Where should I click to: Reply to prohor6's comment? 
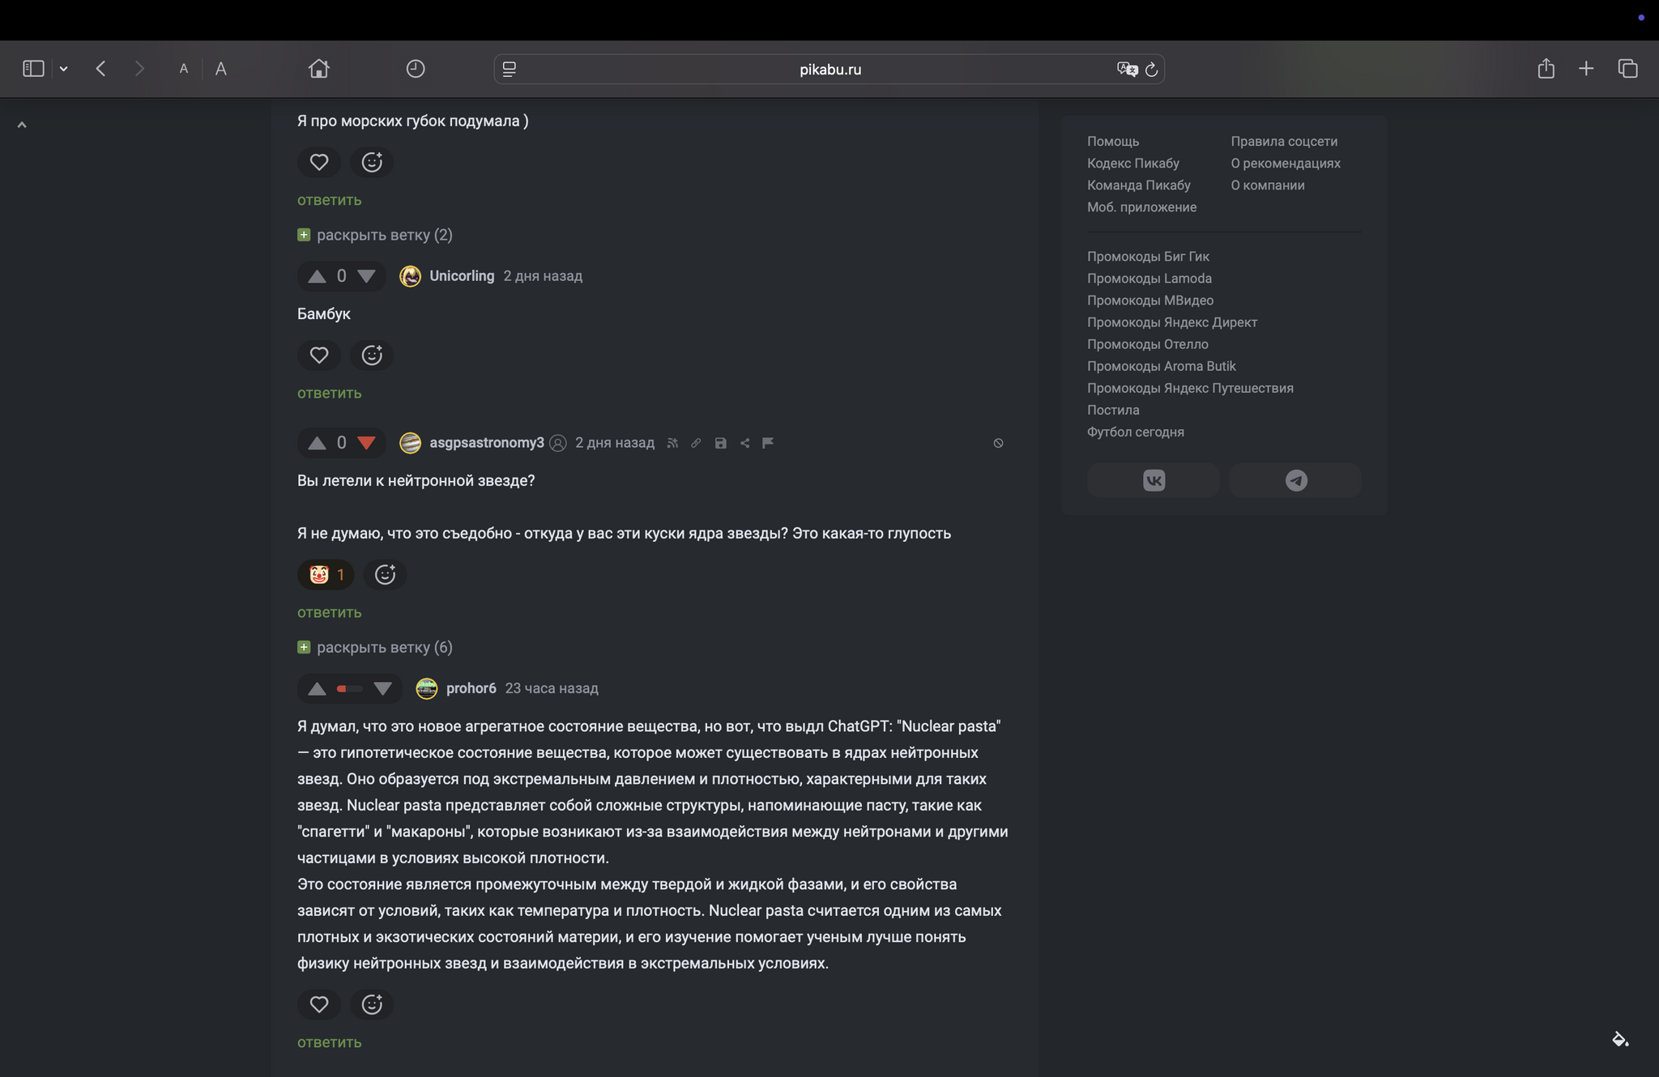tap(329, 1043)
